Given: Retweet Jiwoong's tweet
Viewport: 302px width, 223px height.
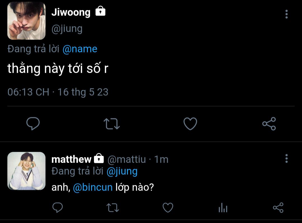Looking at the screenshot, I should click(x=112, y=124).
